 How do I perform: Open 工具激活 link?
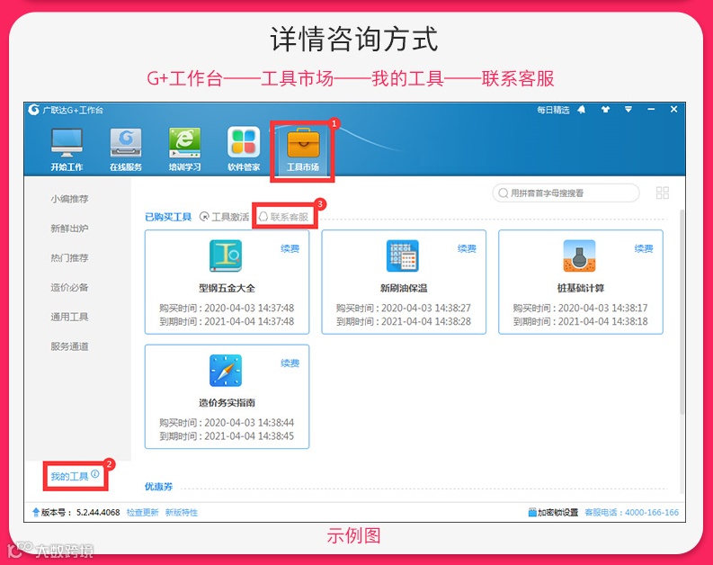click(x=230, y=217)
